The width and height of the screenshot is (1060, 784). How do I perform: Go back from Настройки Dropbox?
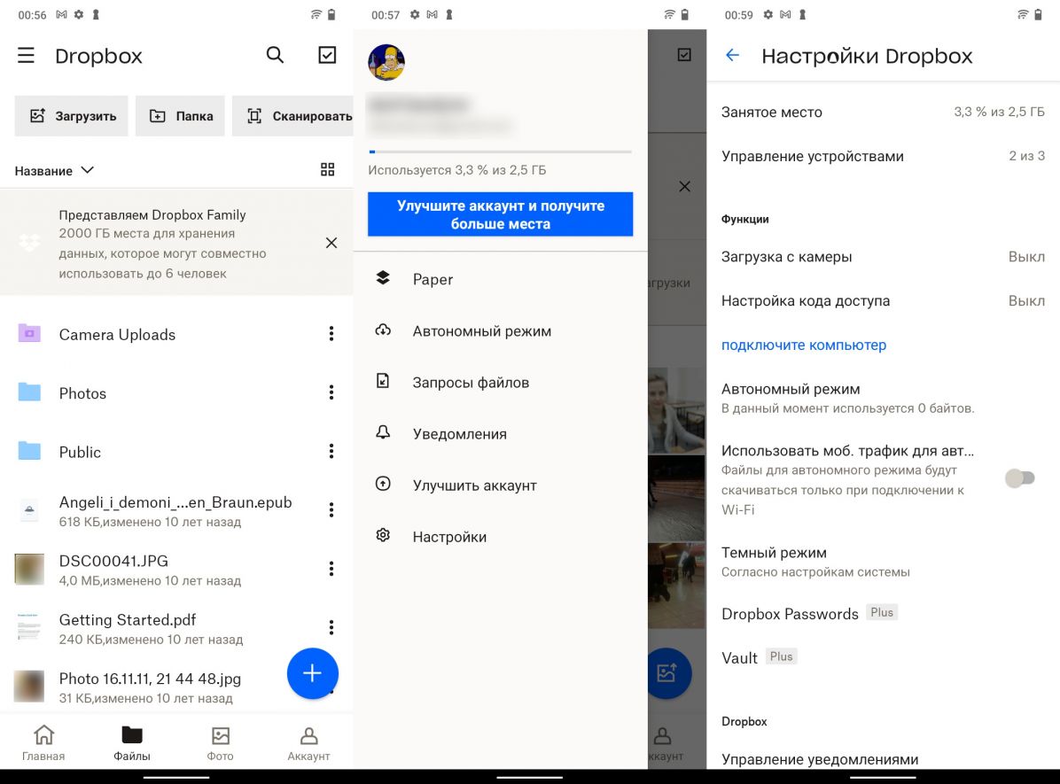click(x=732, y=56)
